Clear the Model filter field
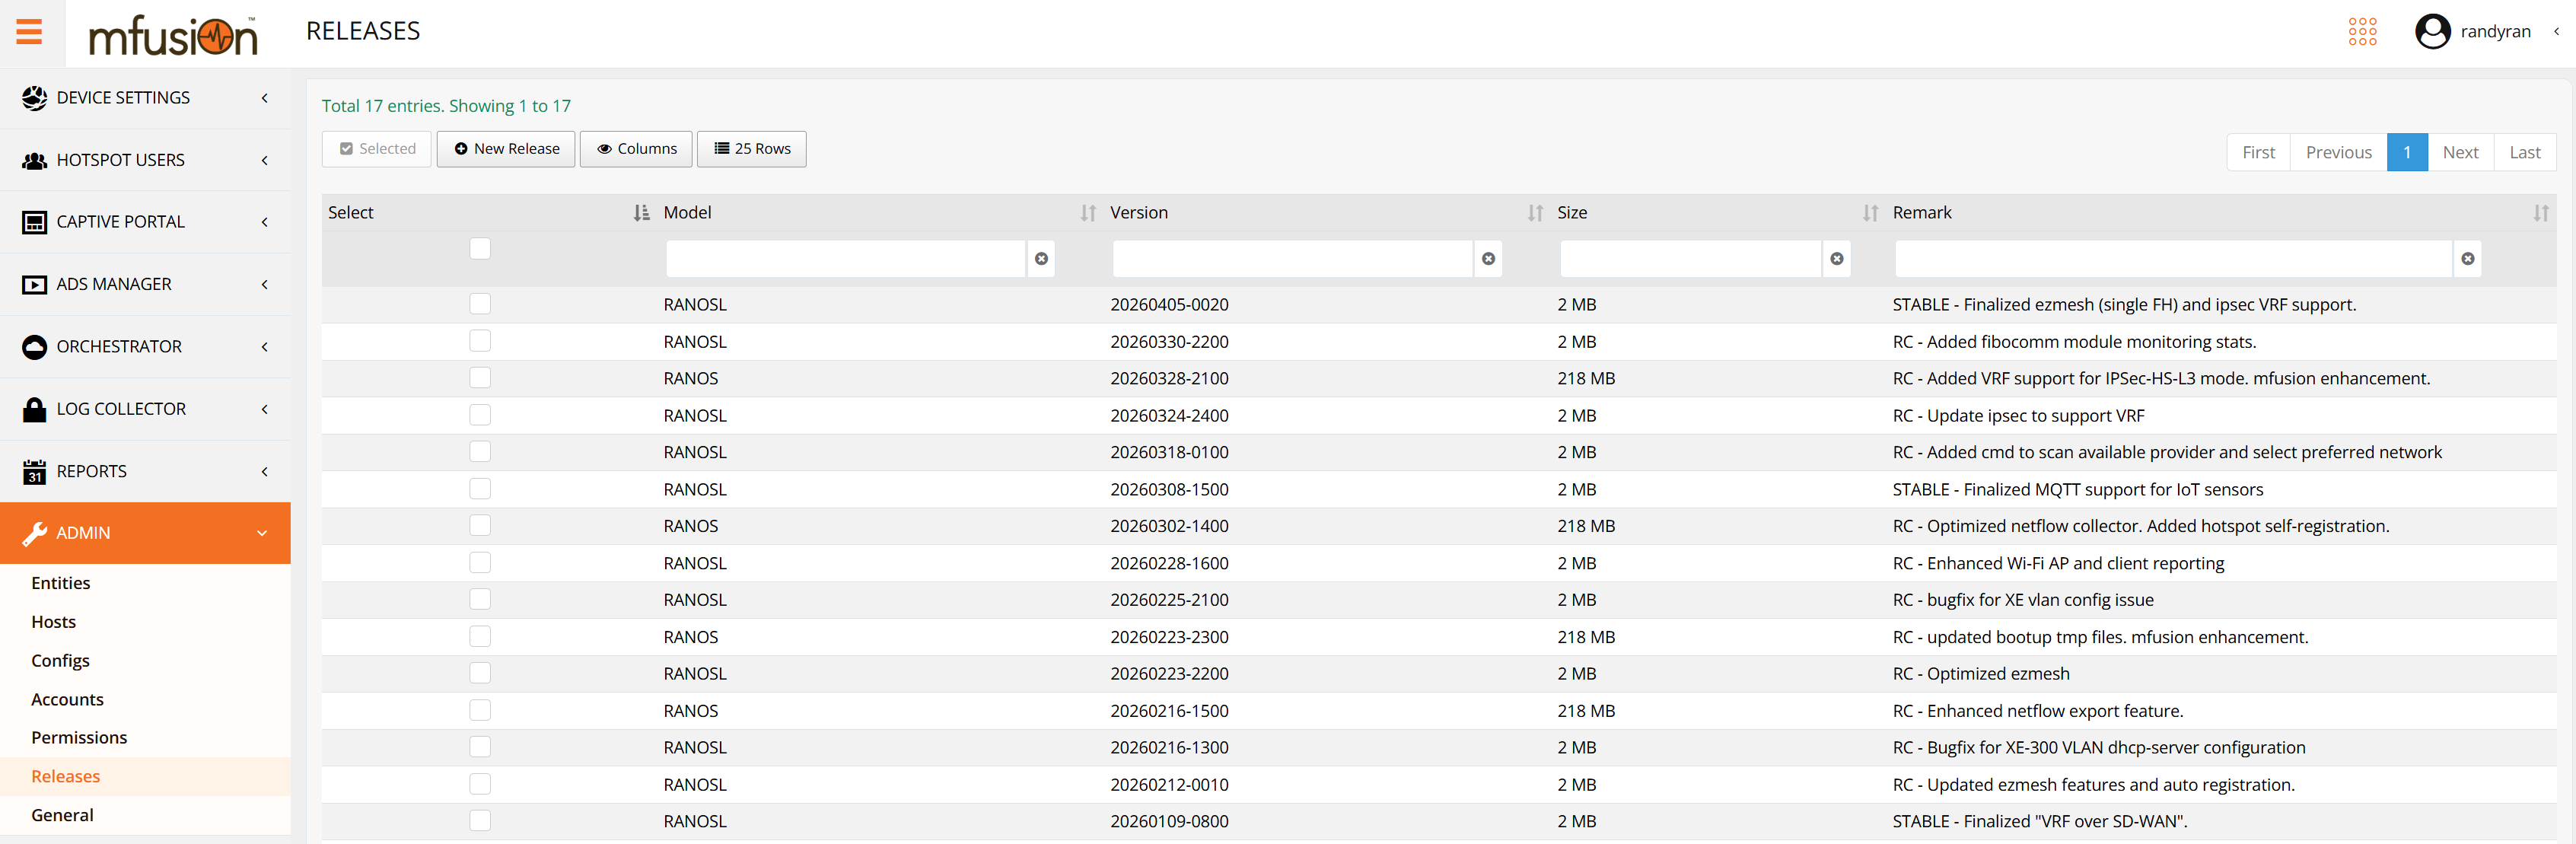 point(1041,259)
